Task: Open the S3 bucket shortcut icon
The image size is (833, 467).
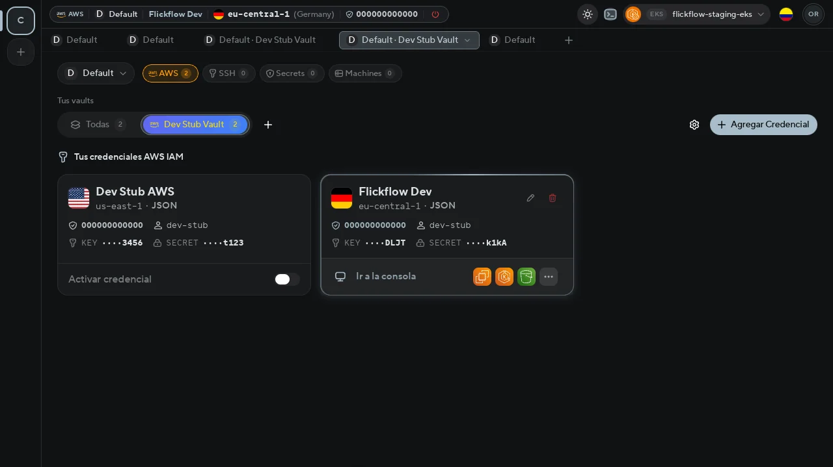Action: (x=526, y=277)
